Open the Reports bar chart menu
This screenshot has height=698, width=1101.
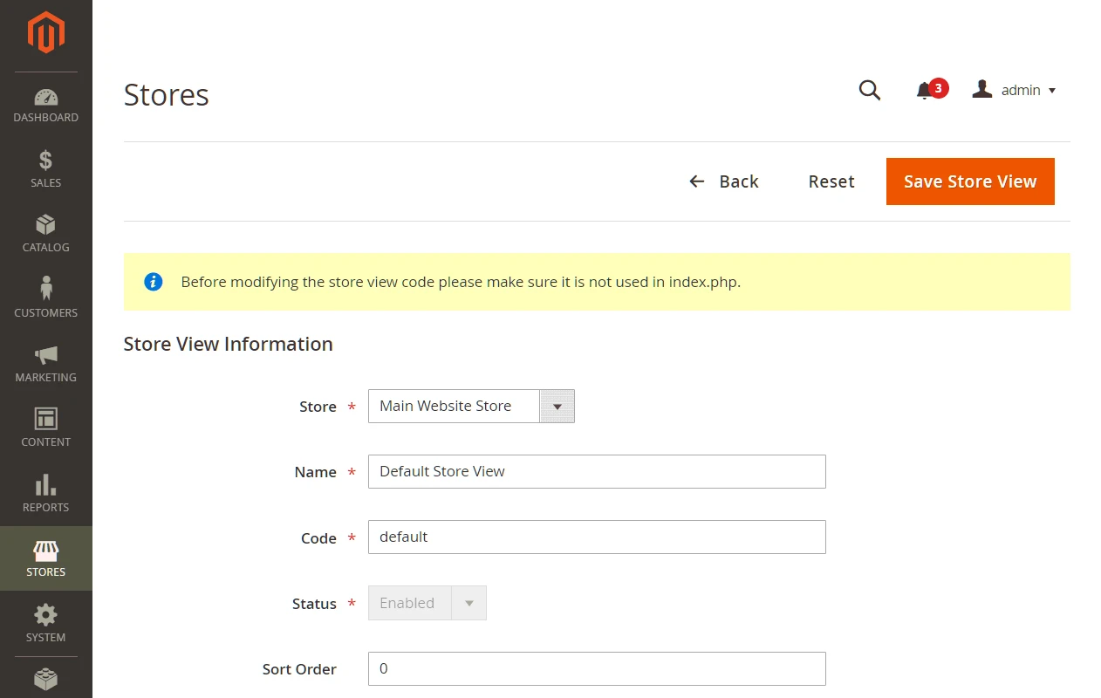click(x=45, y=494)
